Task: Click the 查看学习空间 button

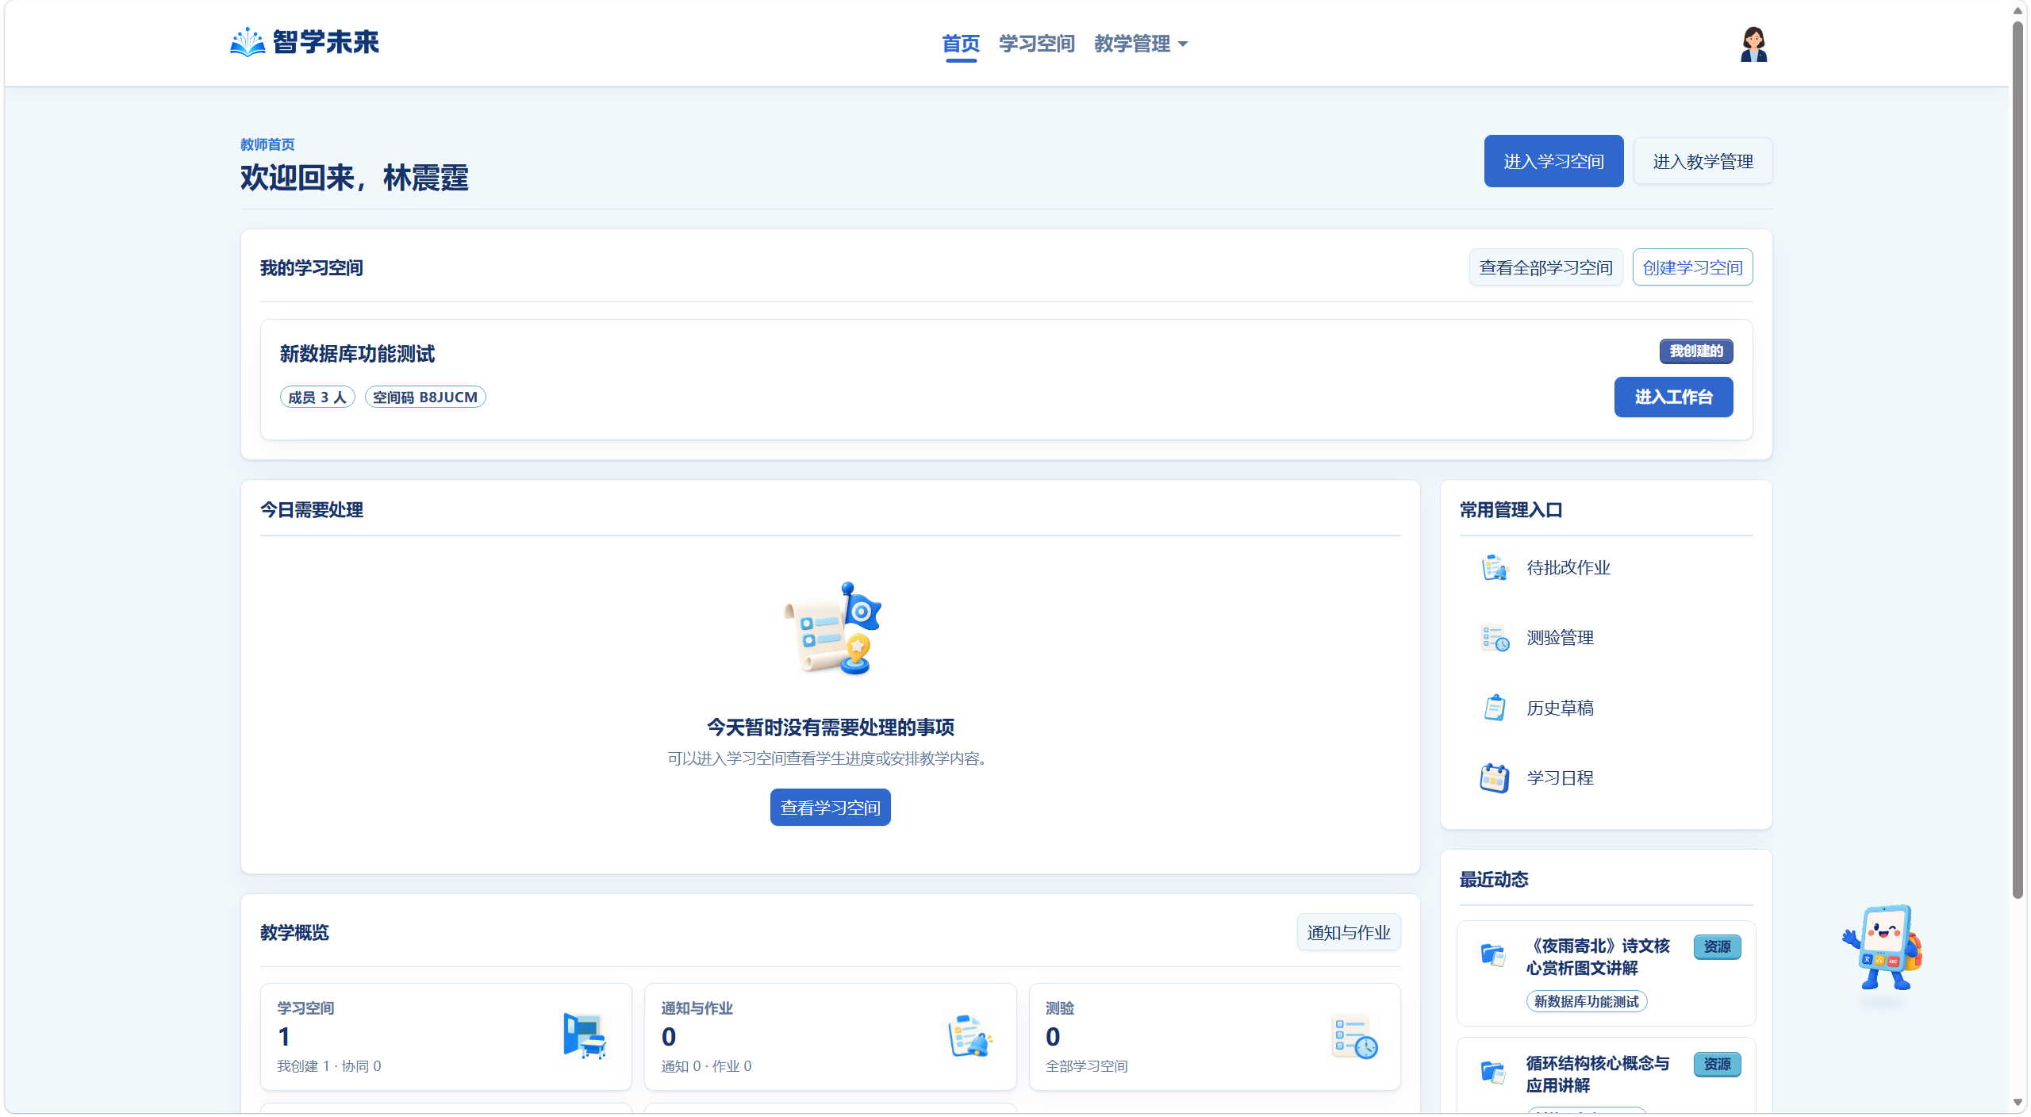Action: pyautogui.click(x=830, y=807)
